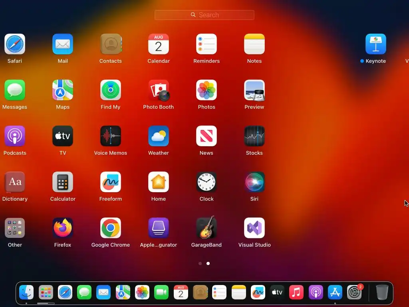Image resolution: width=409 pixels, height=307 pixels.
Task: Launch Music from the Dock
Action: (296, 292)
